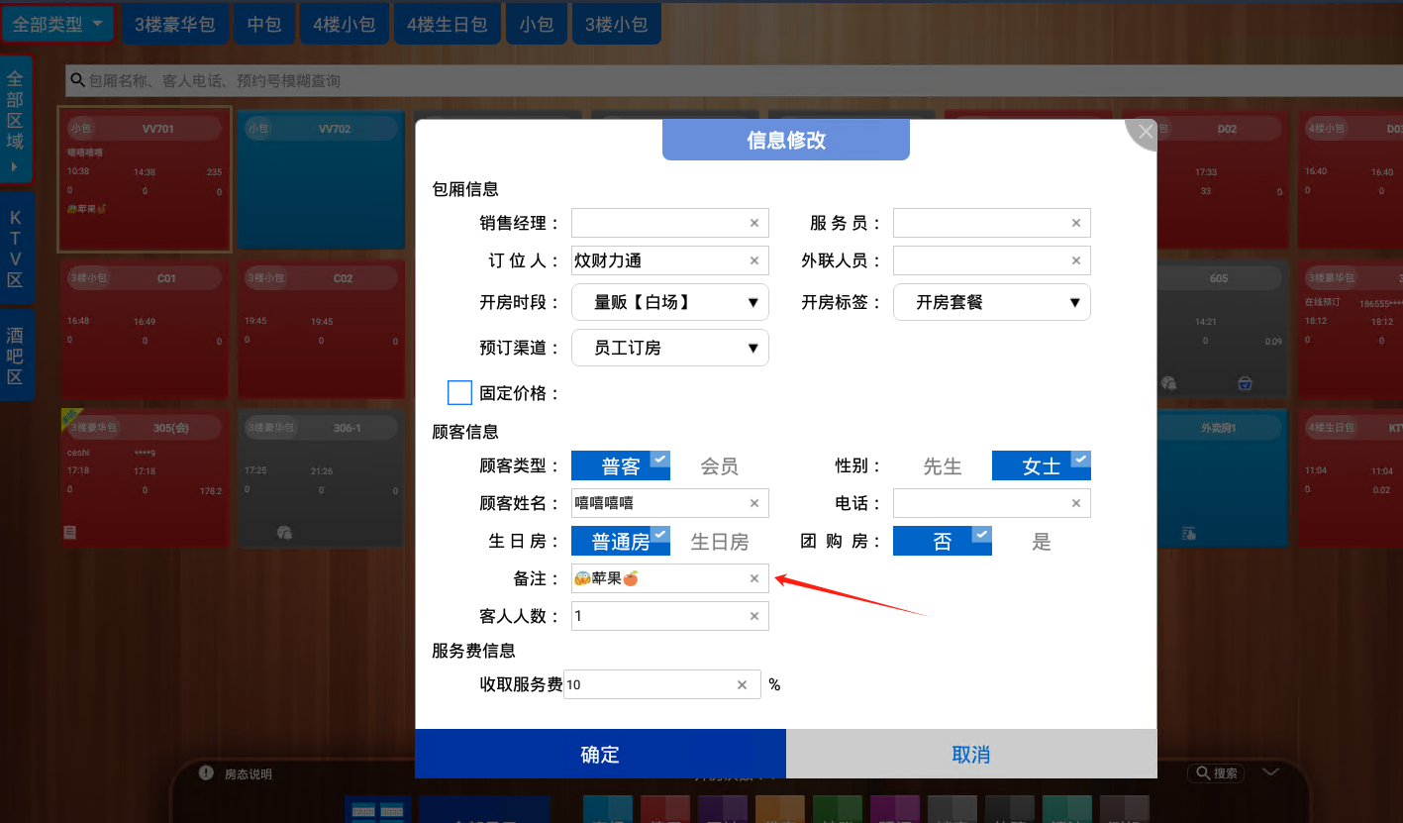Screen dimensions: 1403x823
Task: Switch to the 中包 room type tab
Action: pyautogui.click(x=264, y=24)
